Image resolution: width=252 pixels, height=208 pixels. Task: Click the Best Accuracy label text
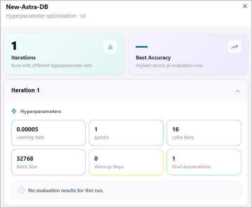point(153,58)
